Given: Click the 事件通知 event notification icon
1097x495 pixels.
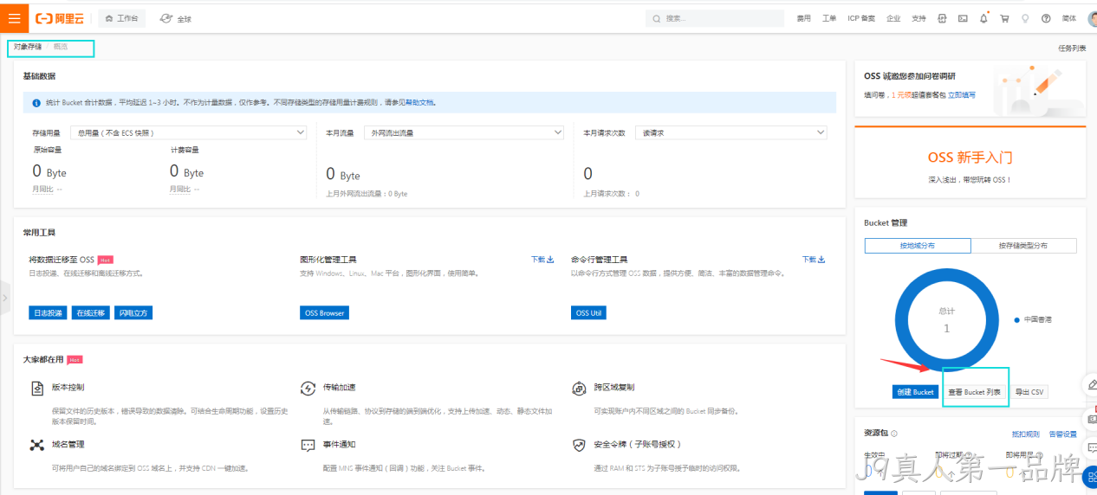Looking at the screenshot, I should coord(308,445).
